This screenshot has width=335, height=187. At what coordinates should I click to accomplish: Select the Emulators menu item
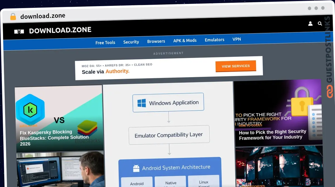(x=214, y=40)
